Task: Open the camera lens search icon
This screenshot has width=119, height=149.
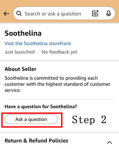Action: (x=95, y=13)
